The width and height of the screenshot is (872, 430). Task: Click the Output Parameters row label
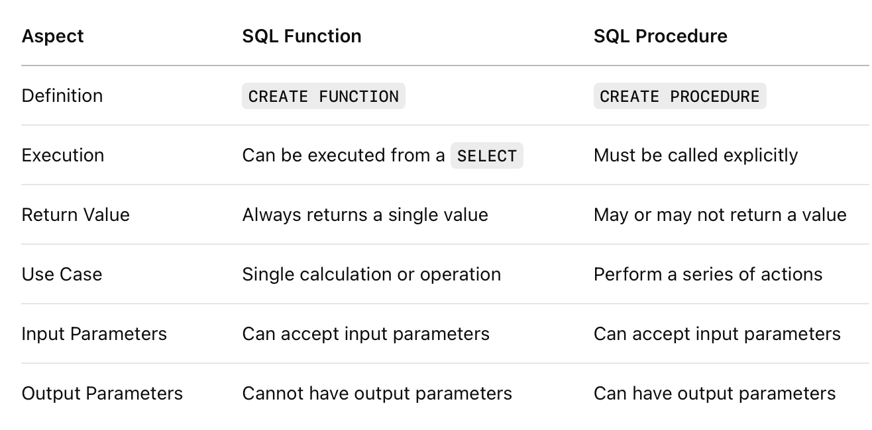coord(102,394)
